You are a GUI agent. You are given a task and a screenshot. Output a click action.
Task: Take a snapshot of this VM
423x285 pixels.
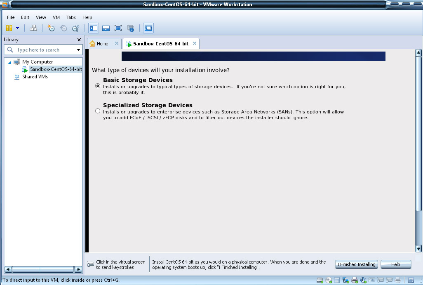point(51,28)
